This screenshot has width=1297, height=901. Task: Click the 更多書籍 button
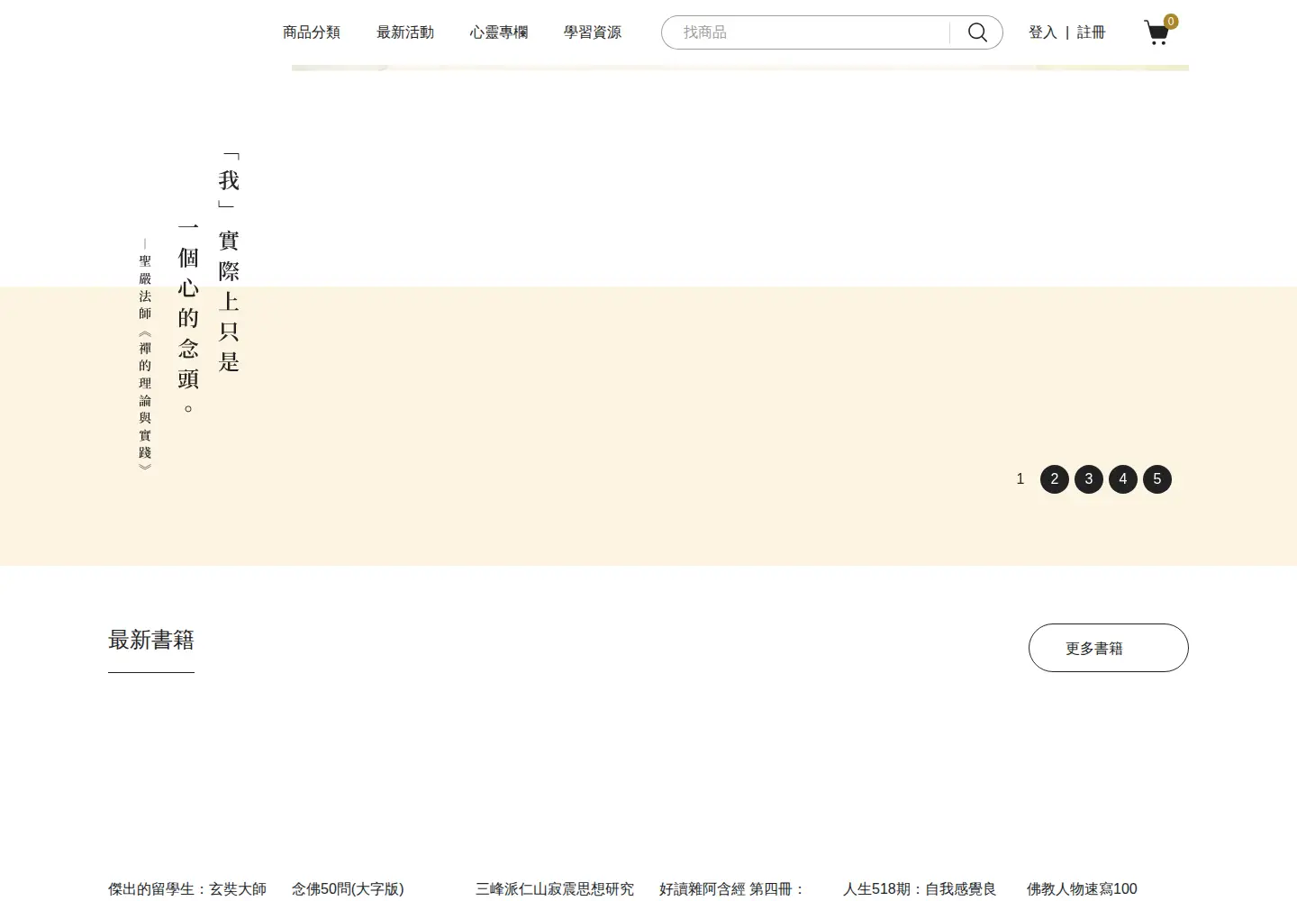tap(1109, 648)
